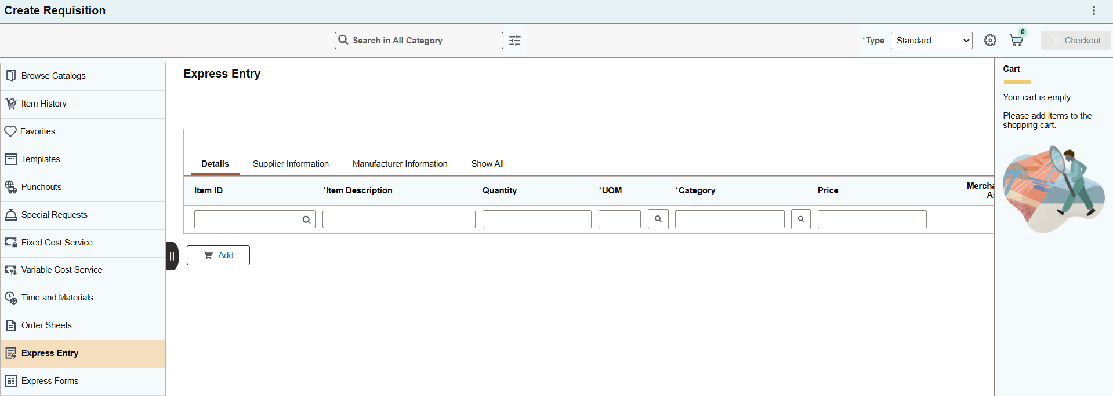Switch to Manufacturer Information tab
Image resolution: width=1113 pixels, height=396 pixels.
[400, 164]
